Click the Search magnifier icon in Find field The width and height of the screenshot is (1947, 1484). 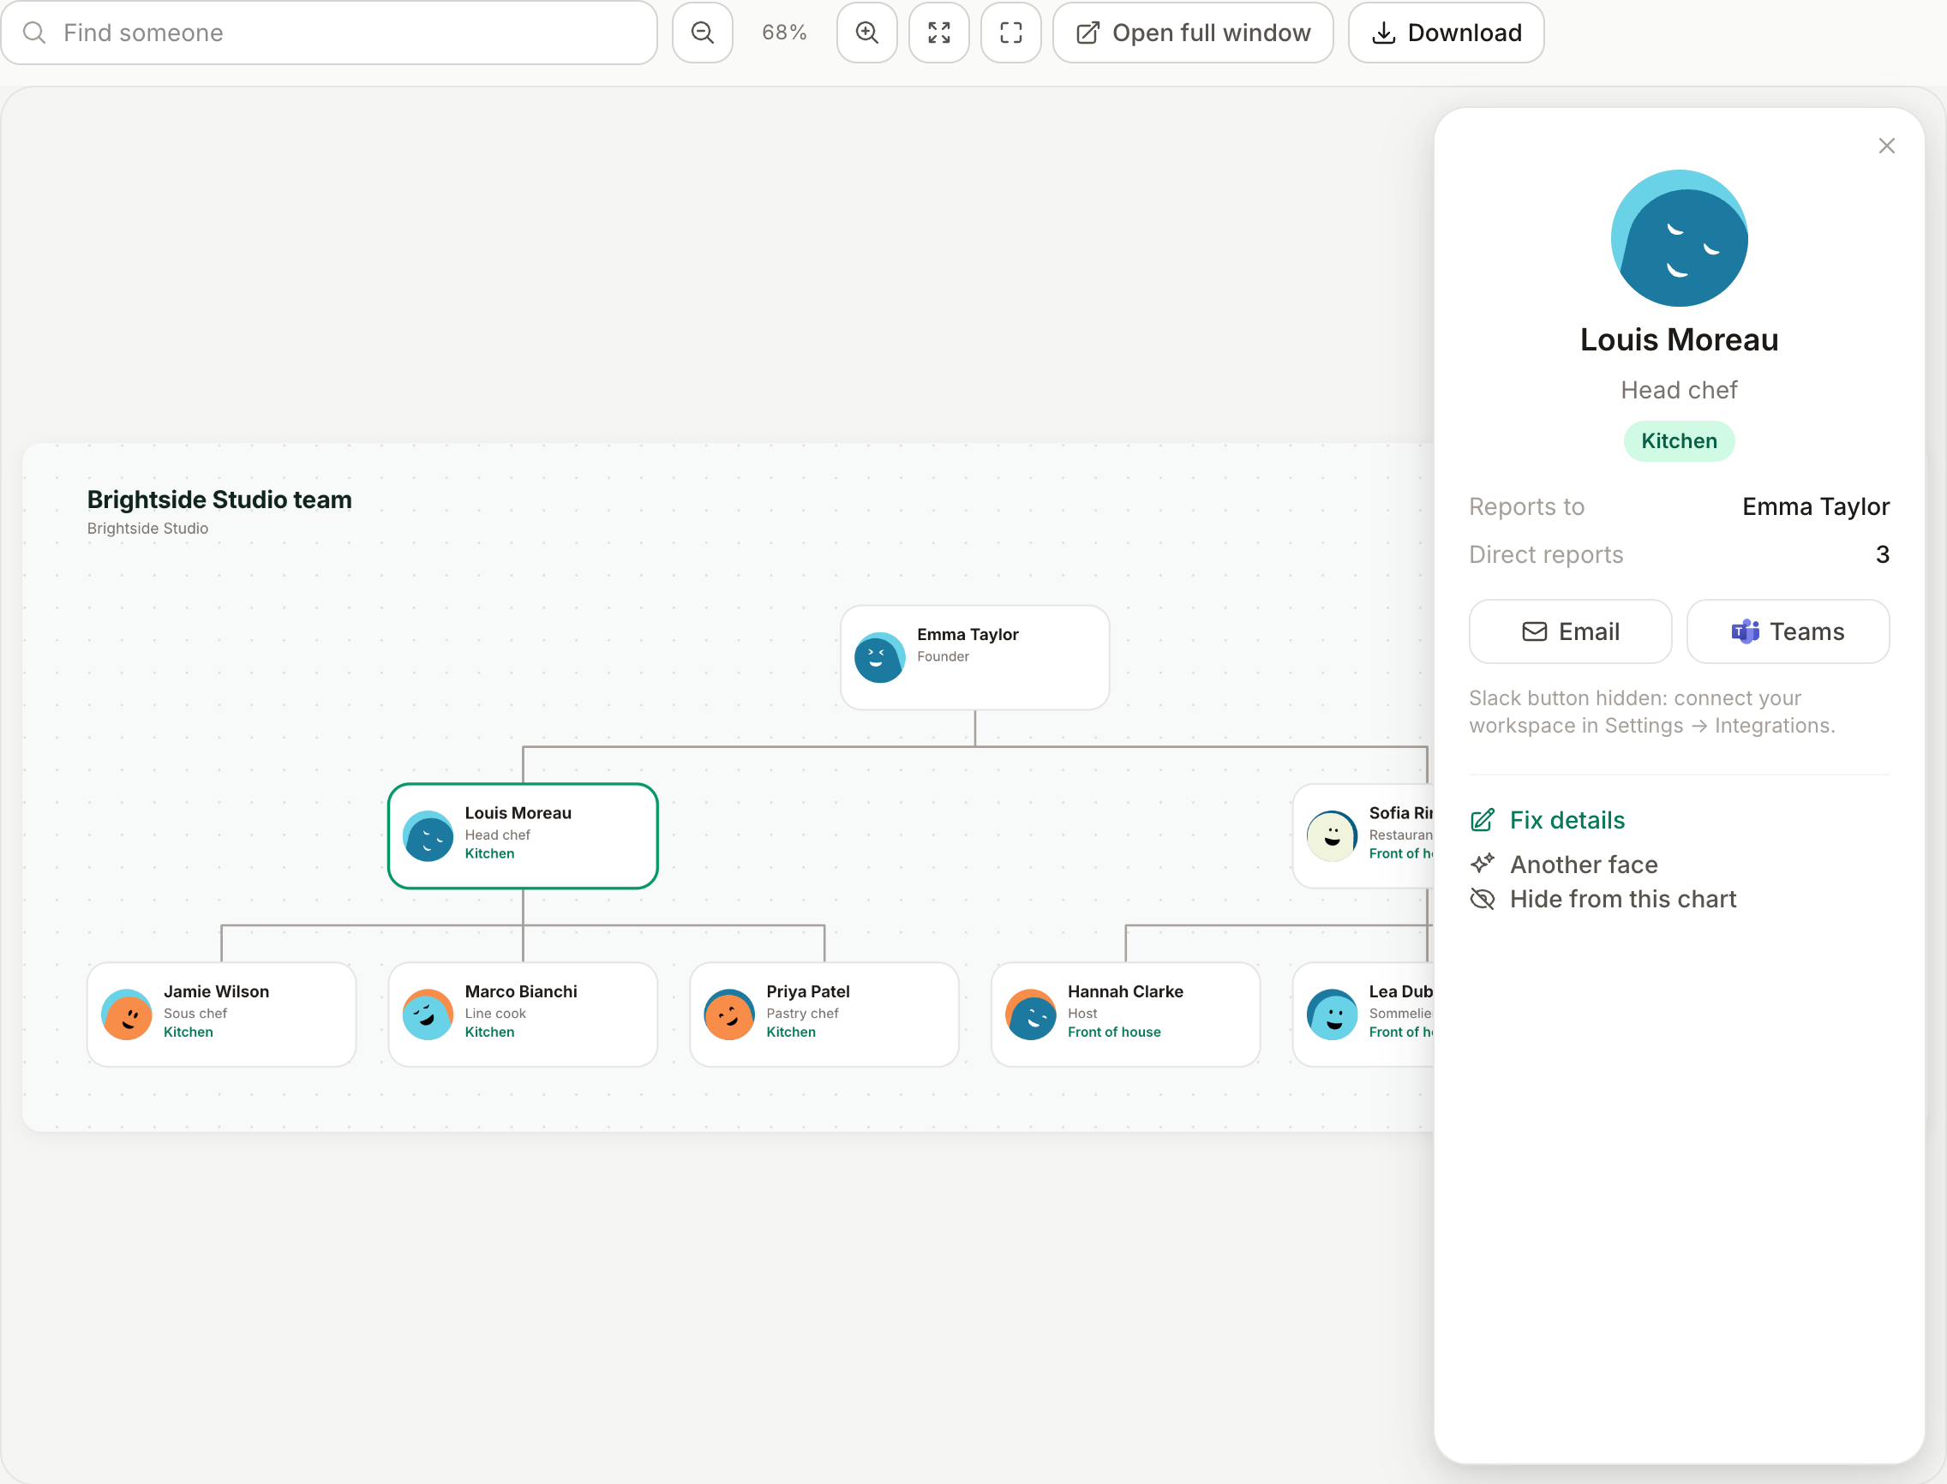pyautogui.click(x=33, y=33)
